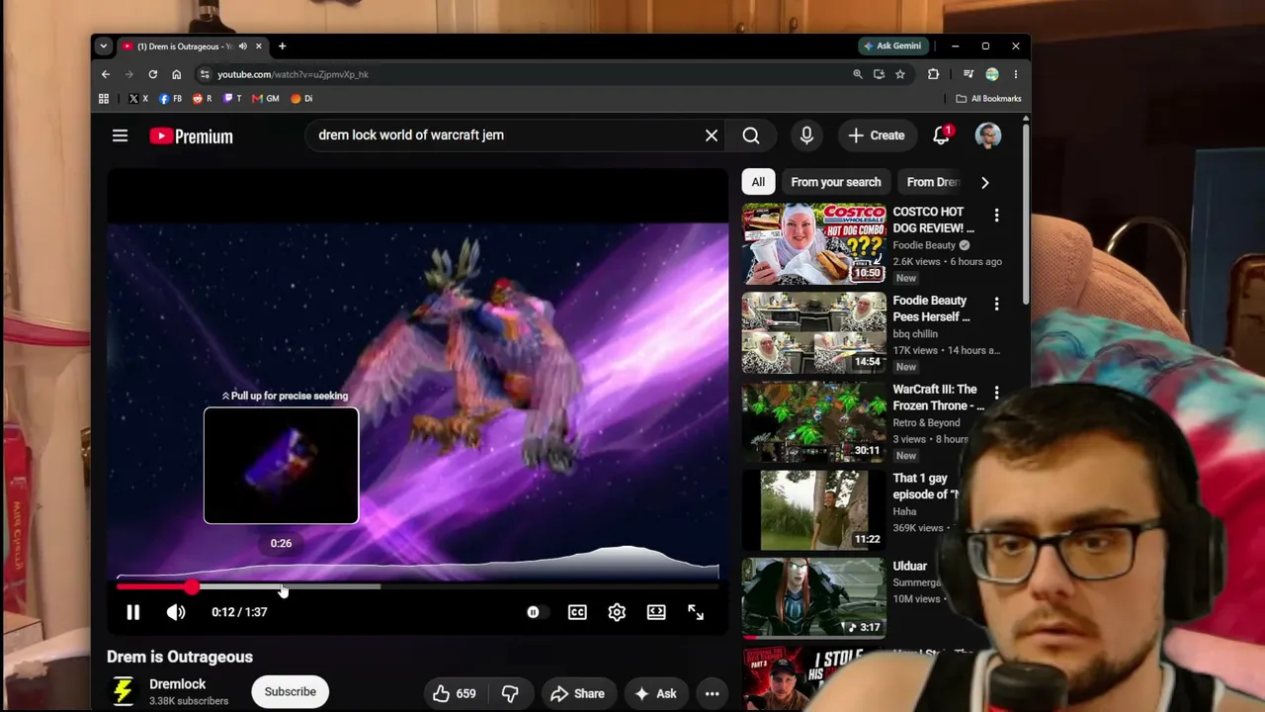Open the Ulduar video thumbnail

(814, 598)
